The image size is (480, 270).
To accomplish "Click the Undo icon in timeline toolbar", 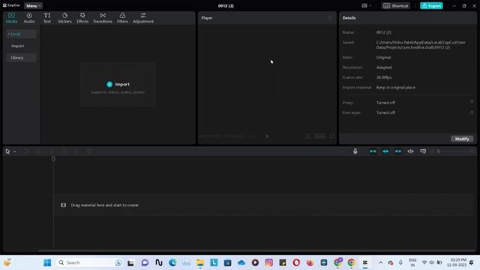I will (26, 151).
